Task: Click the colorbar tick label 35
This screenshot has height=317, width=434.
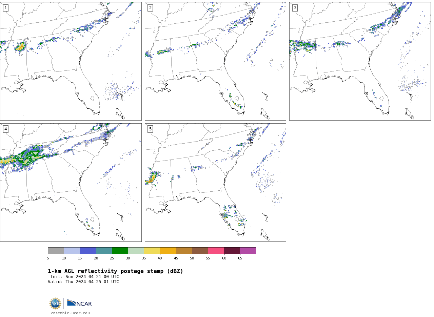Action: [x=144, y=258]
